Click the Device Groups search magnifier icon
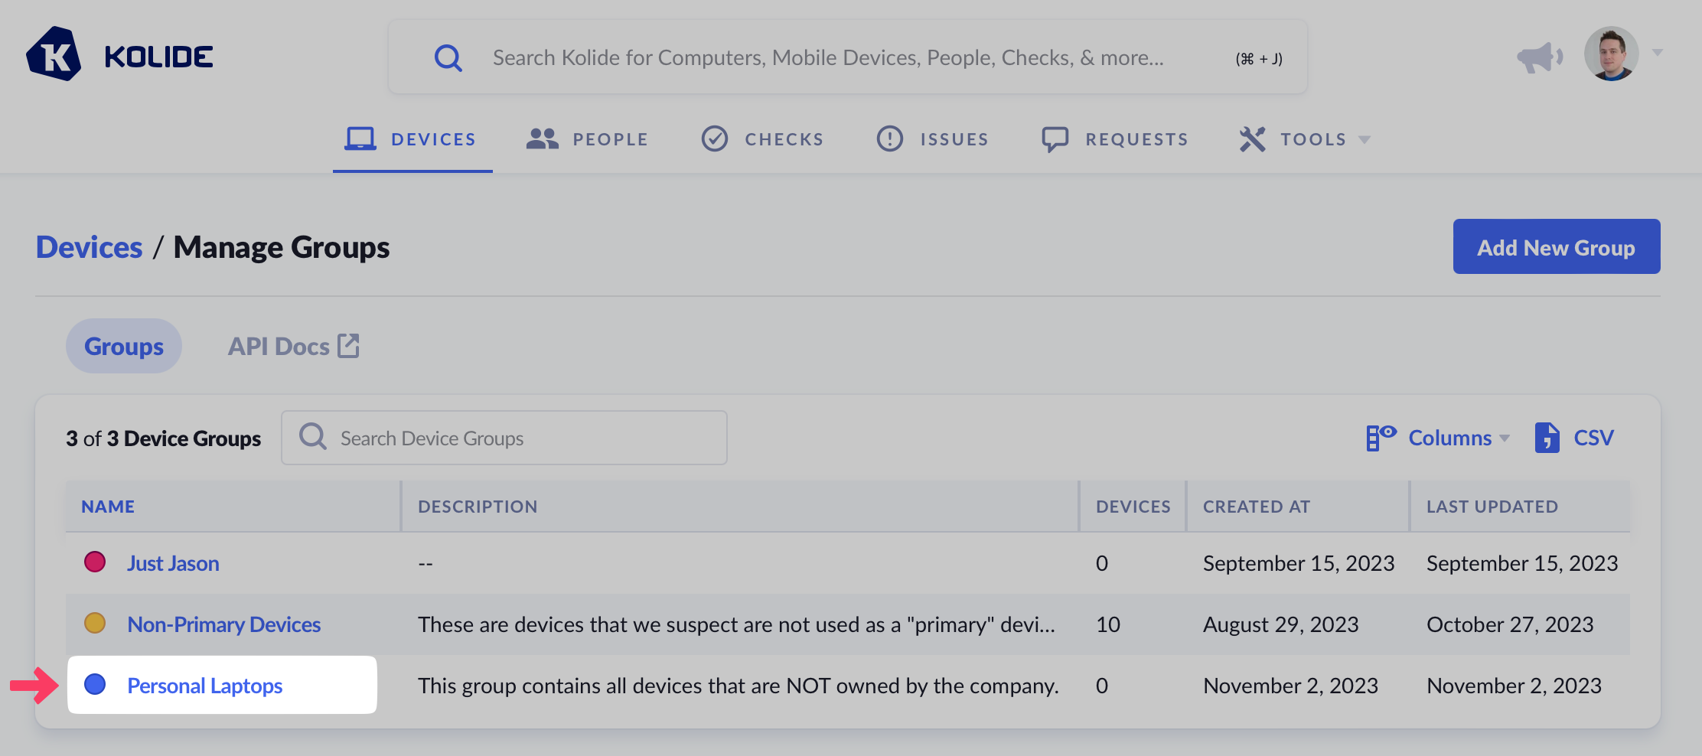This screenshot has height=756, width=1702. (312, 438)
